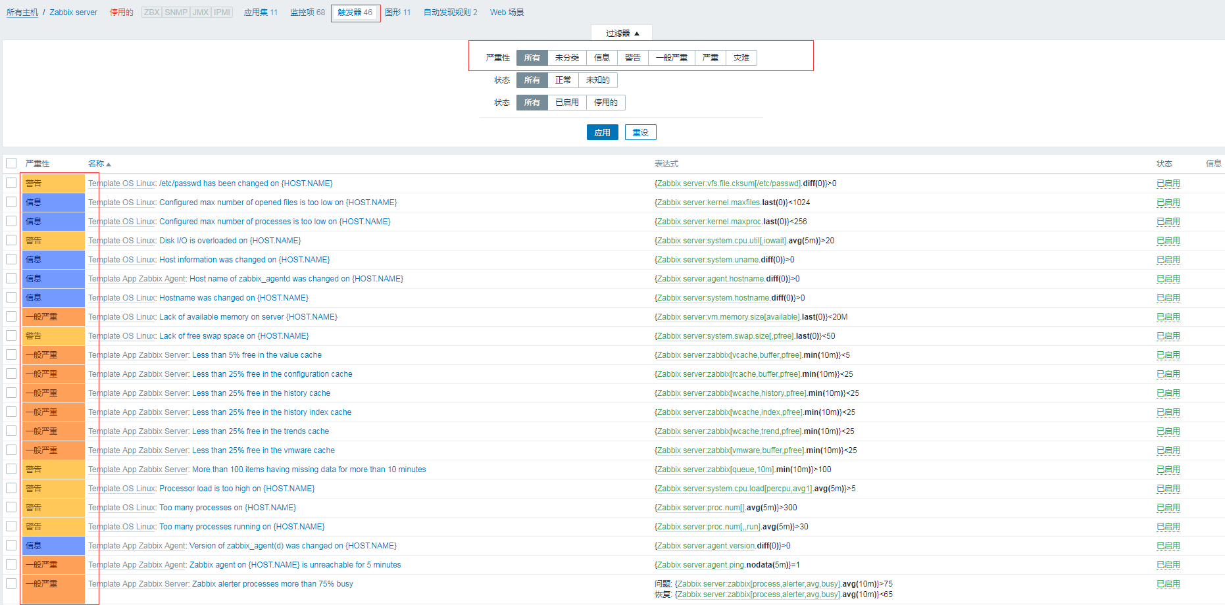
Task: Open trigger Host information was changed
Action: 245,260
